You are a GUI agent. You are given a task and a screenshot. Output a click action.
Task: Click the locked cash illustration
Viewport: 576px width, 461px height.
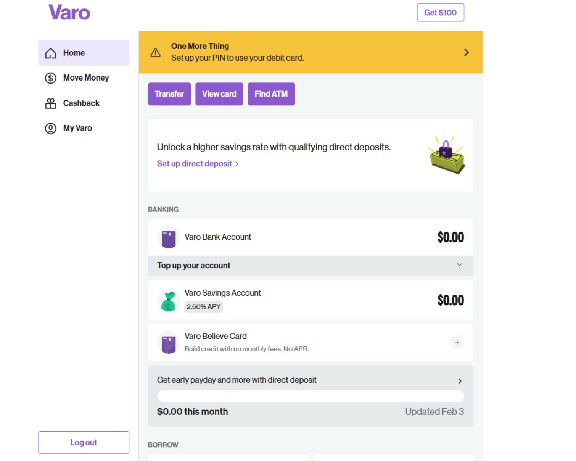point(446,155)
